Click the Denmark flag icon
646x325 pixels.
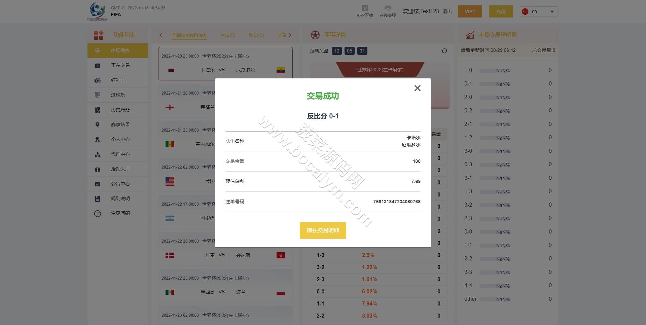[170, 255]
